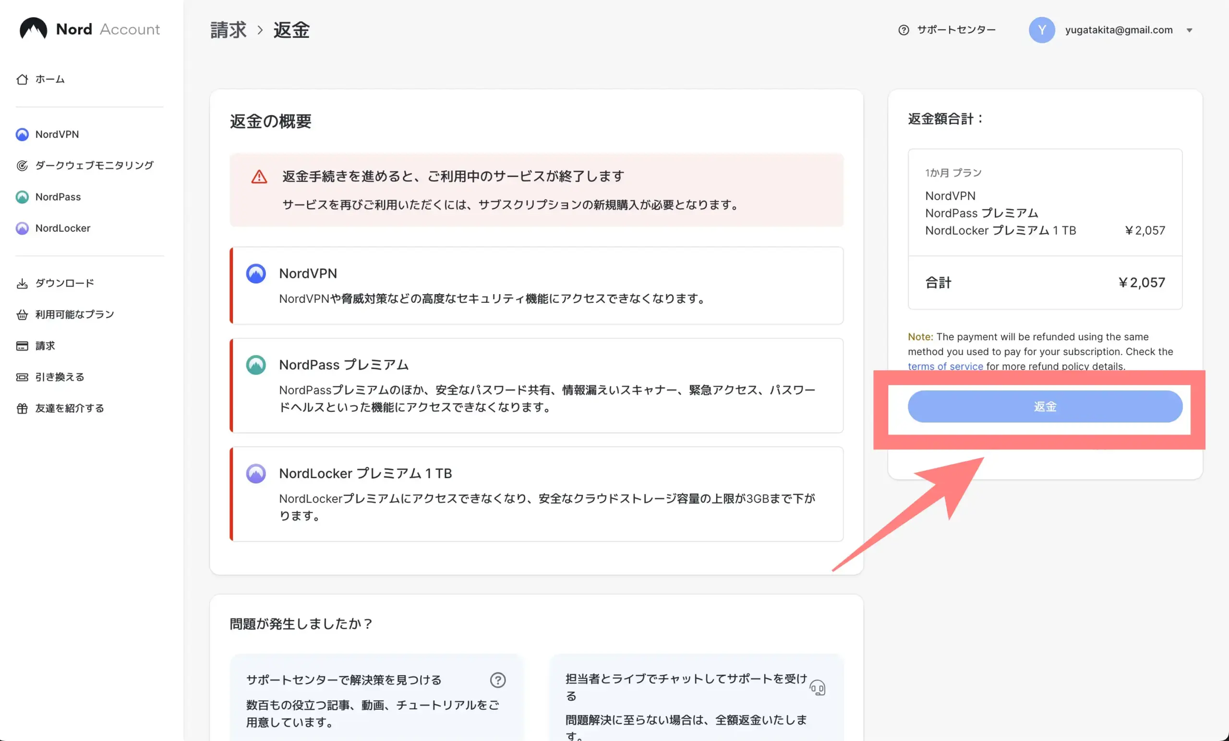Click the NordPass sidebar icon
This screenshot has width=1229, height=741.
point(22,197)
